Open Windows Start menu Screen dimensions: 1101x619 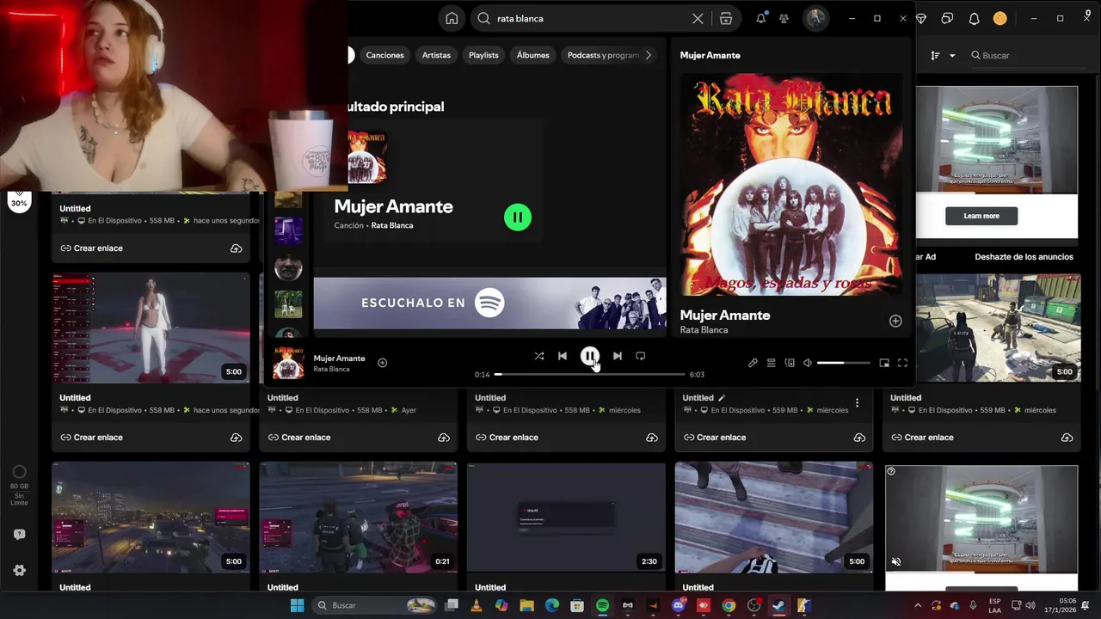click(297, 605)
